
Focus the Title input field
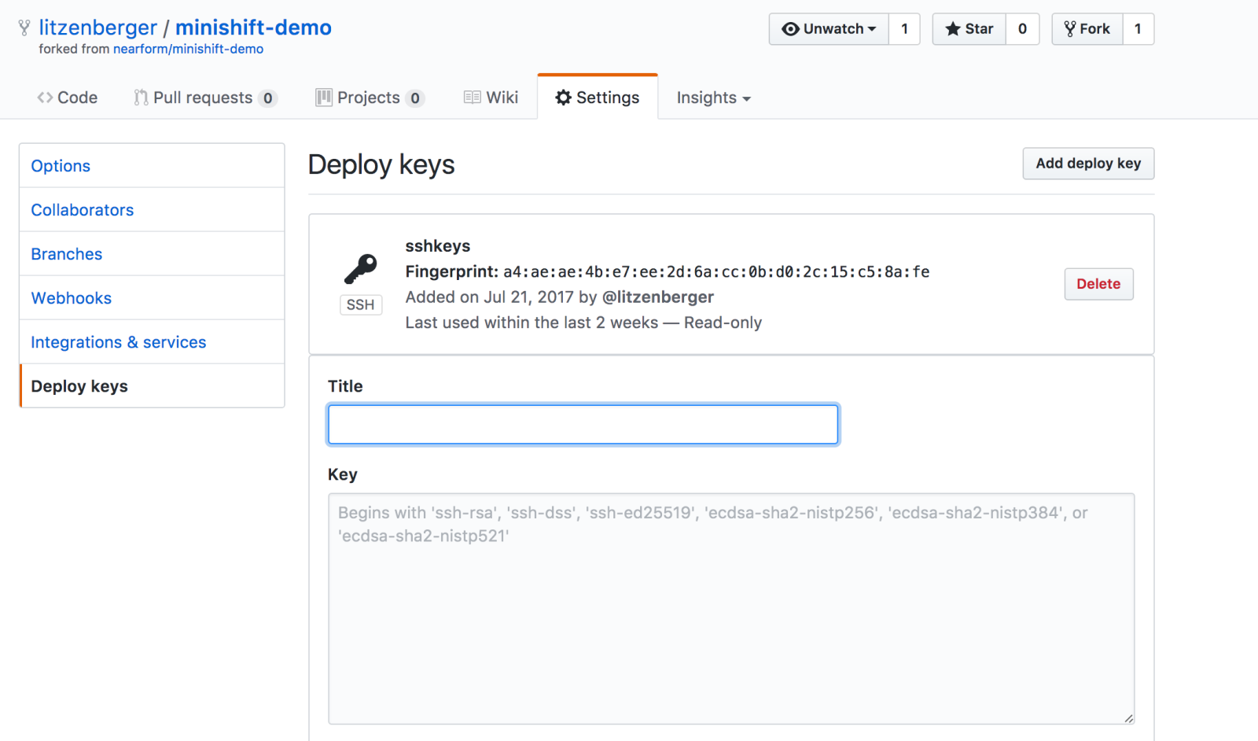coord(583,425)
